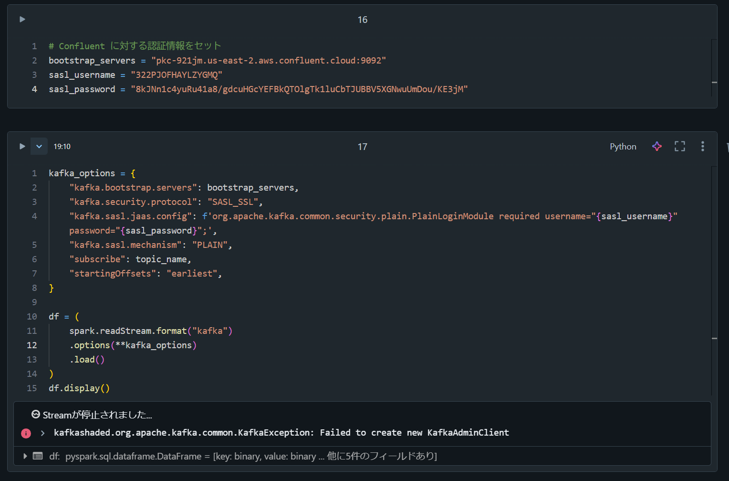
Task: Place cursor in the sasl_password line
Action: (258, 89)
